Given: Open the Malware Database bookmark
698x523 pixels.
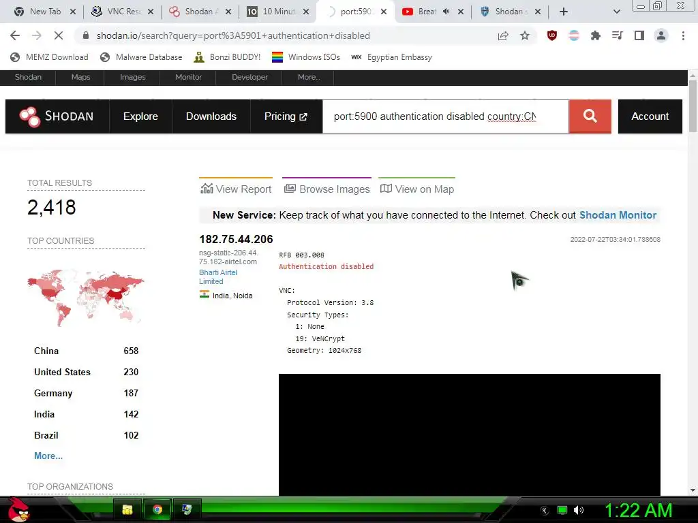Looking at the screenshot, I should point(141,57).
